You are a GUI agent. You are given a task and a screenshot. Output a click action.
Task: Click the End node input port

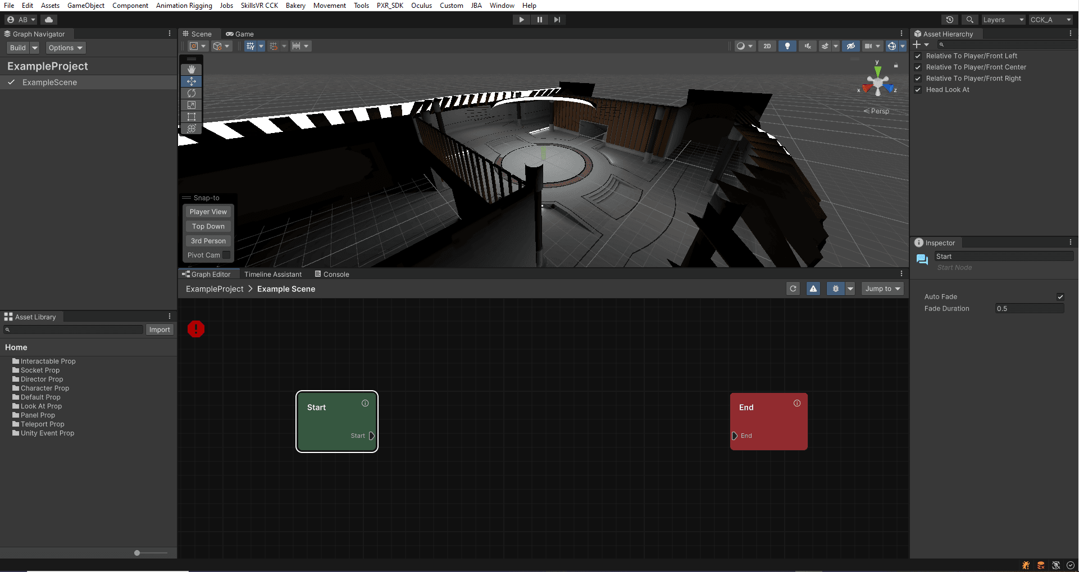pos(735,436)
